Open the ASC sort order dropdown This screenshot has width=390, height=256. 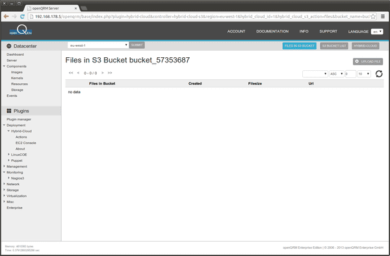[337, 74]
